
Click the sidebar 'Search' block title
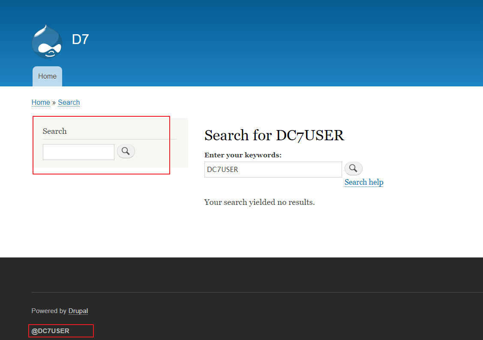coord(54,131)
